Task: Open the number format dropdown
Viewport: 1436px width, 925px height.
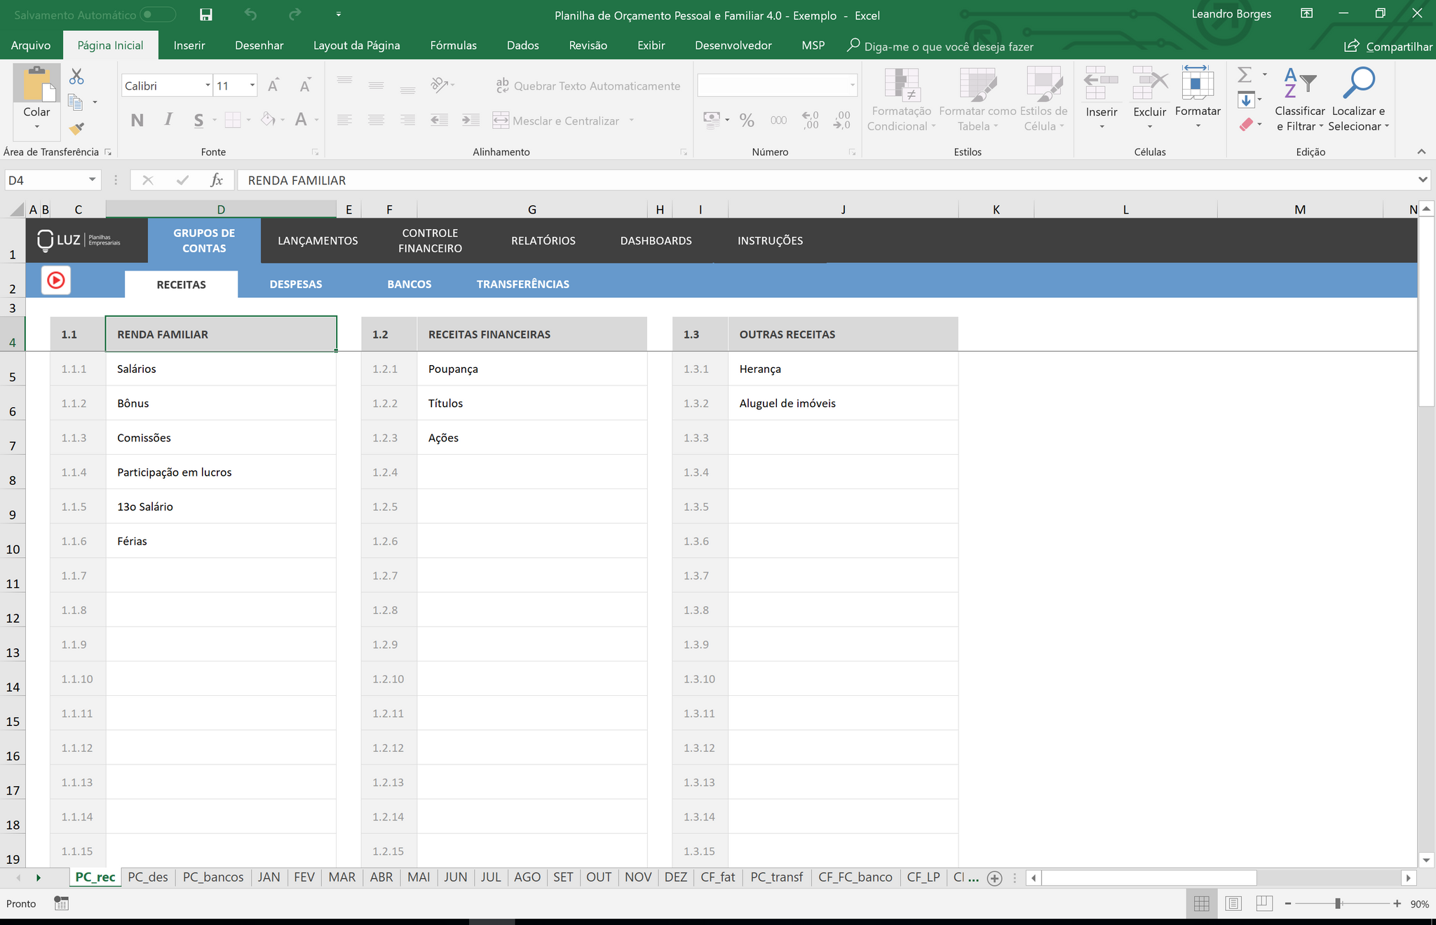Action: coord(853,85)
